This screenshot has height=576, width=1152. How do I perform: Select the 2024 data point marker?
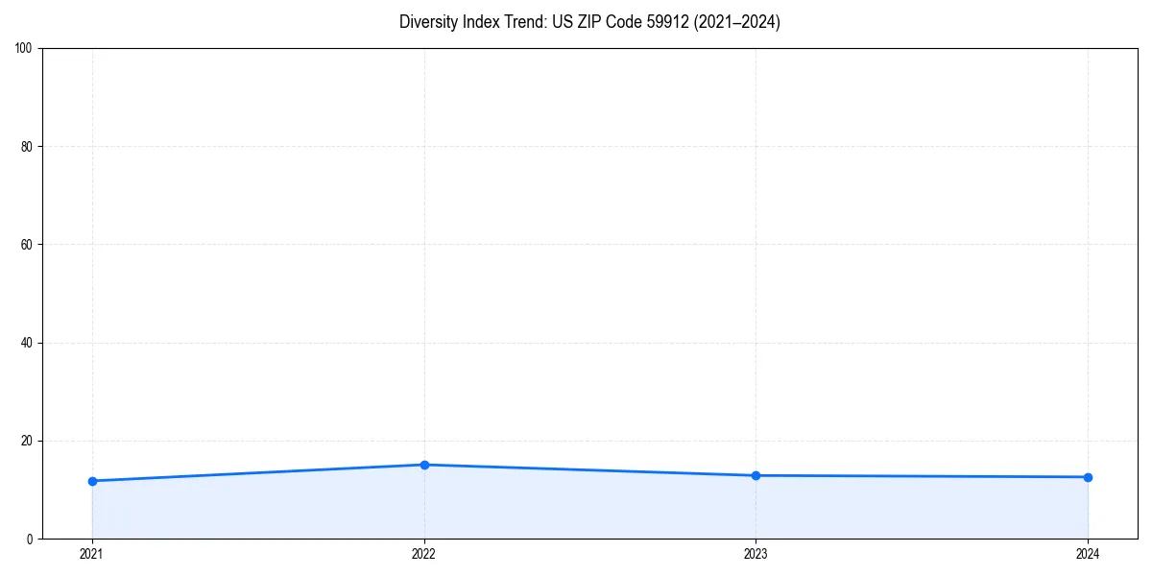tap(1088, 475)
